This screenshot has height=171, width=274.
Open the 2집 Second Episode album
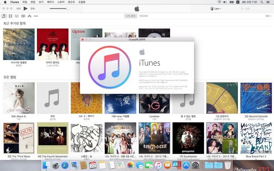tap(256, 98)
